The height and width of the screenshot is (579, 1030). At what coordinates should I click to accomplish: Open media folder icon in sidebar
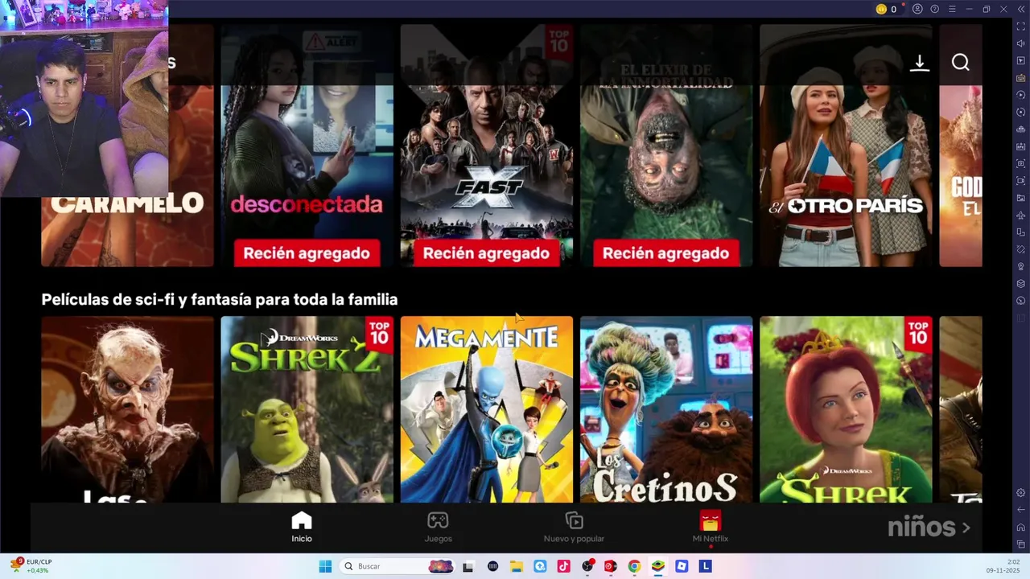[x=1021, y=198]
